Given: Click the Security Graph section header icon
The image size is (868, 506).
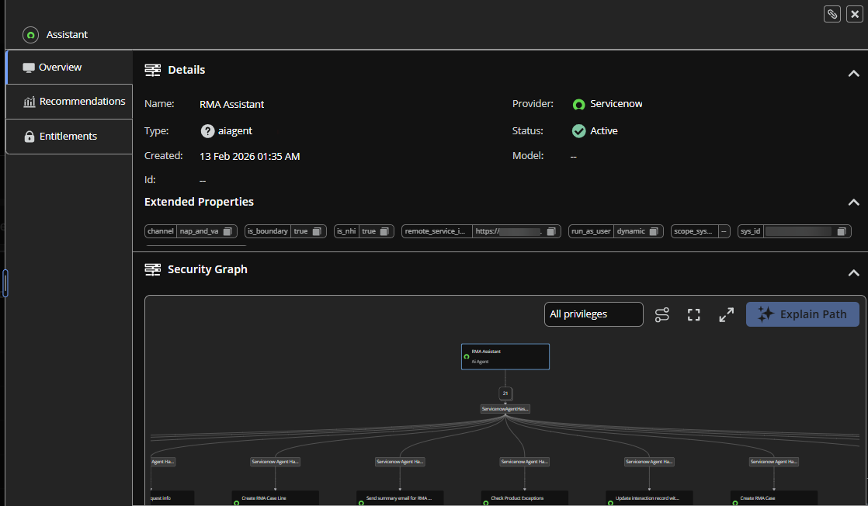Looking at the screenshot, I should pyautogui.click(x=153, y=269).
